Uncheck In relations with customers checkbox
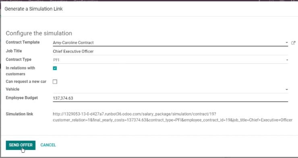 coord(55,68)
